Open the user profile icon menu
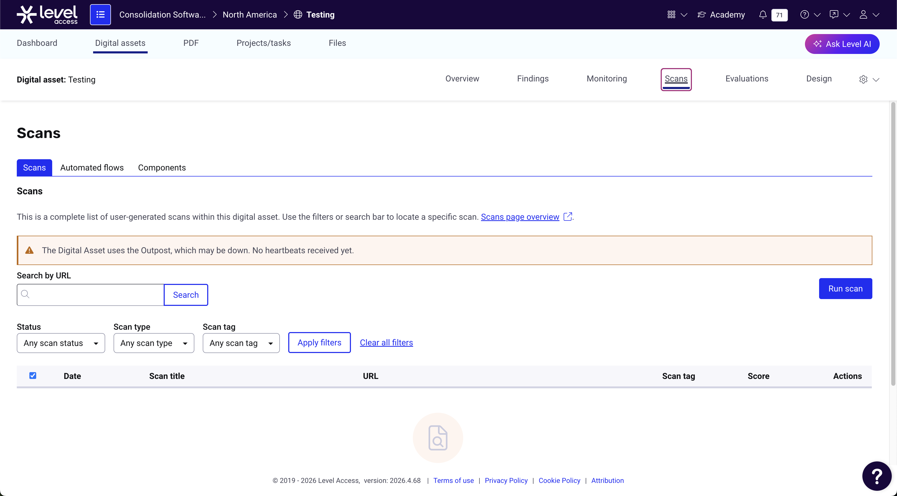 [x=863, y=15]
